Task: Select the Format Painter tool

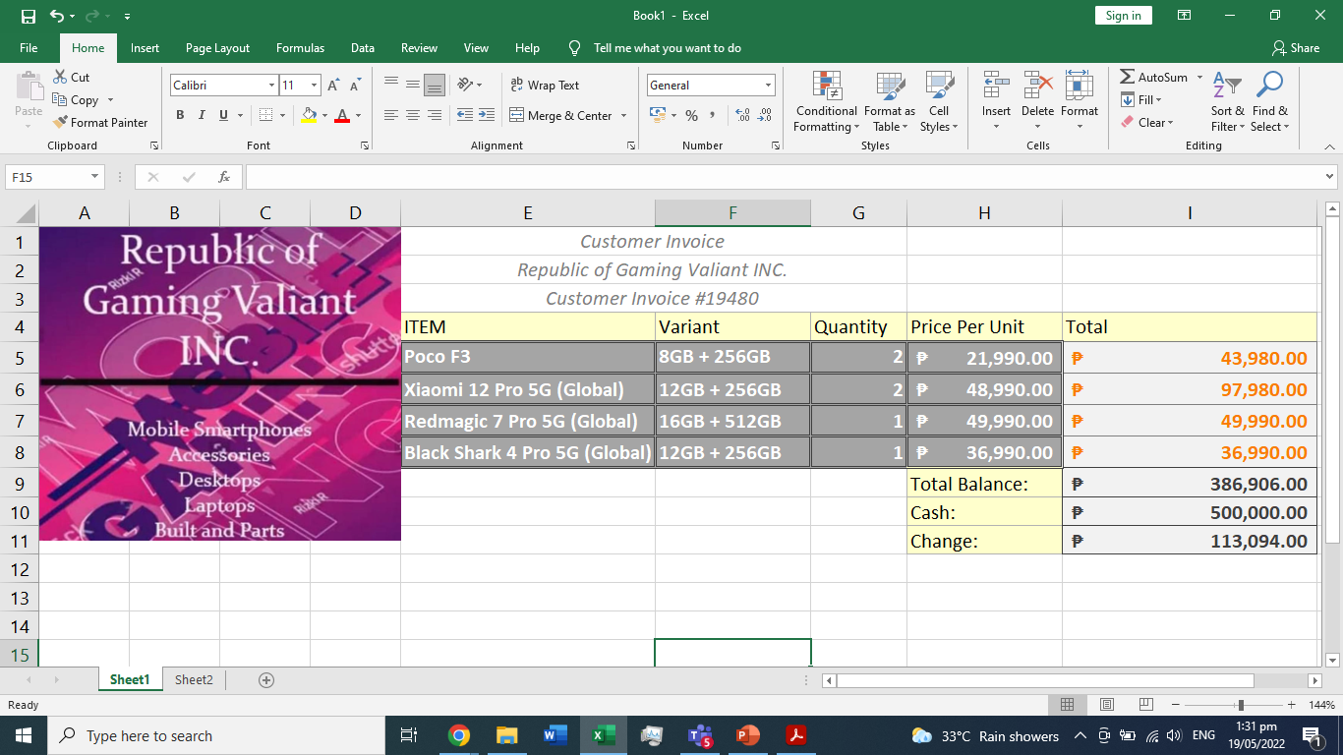Action: [100, 122]
